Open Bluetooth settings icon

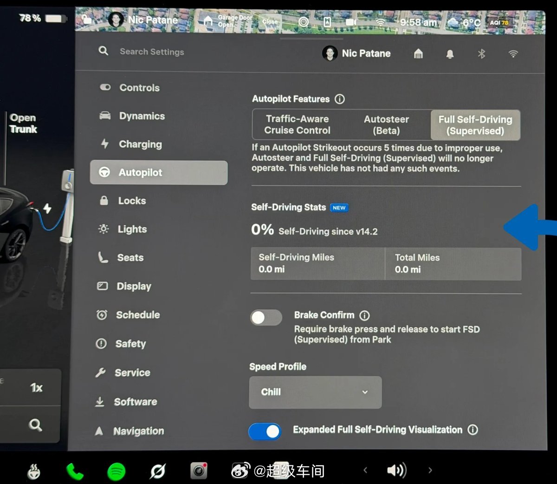481,54
